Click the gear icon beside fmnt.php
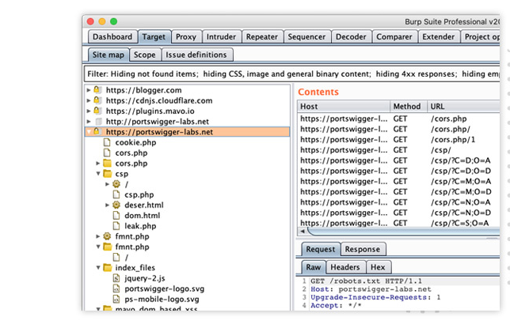The image size is (510, 328). 107,236
